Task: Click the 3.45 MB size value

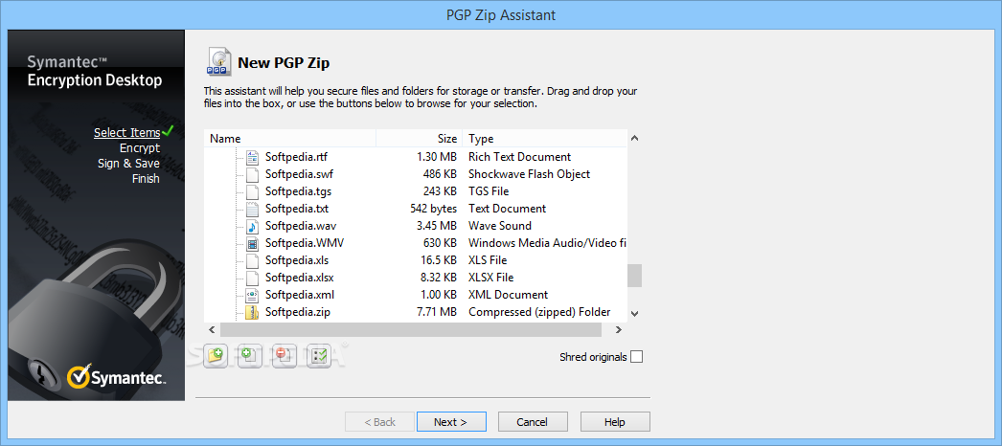Action: pyautogui.click(x=437, y=226)
